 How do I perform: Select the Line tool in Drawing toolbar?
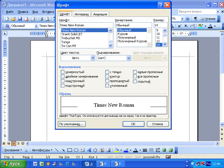[x=57, y=150]
